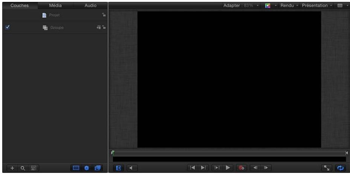350x174 pixels.
Task: Enable the red record animation button
Action: tap(242, 168)
